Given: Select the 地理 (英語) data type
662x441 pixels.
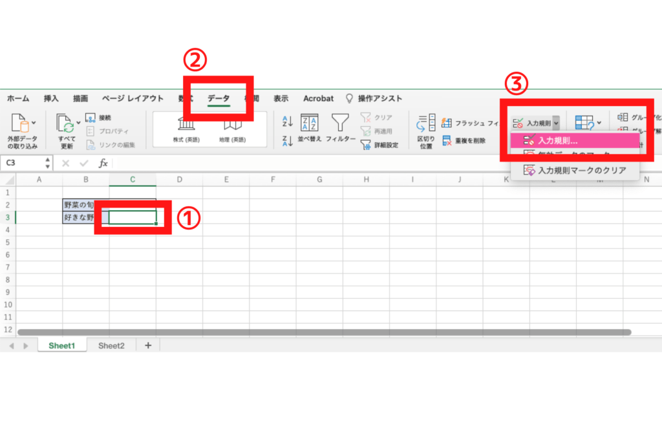Looking at the screenshot, I should (232, 129).
